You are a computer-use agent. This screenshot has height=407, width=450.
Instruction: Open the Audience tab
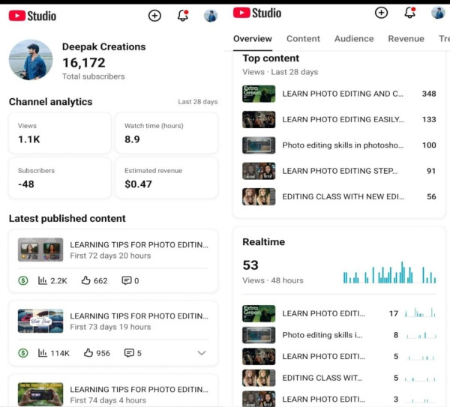[x=354, y=38]
